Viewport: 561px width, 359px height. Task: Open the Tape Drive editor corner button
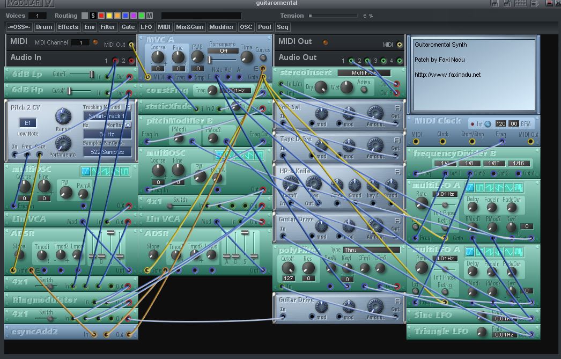397,140
